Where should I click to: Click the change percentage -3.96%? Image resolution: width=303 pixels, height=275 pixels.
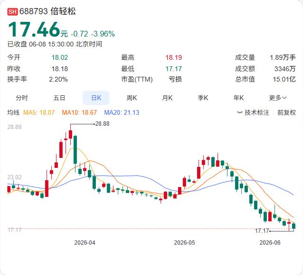tap(103, 34)
